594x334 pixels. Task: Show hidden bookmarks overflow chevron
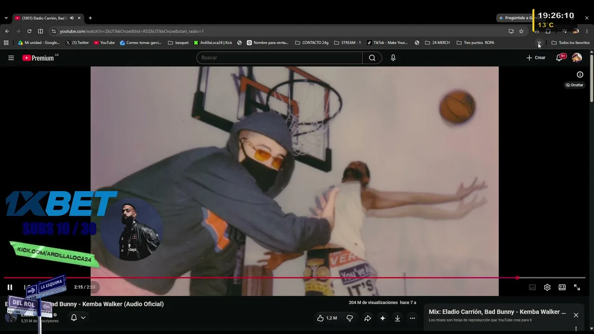[539, 43]
